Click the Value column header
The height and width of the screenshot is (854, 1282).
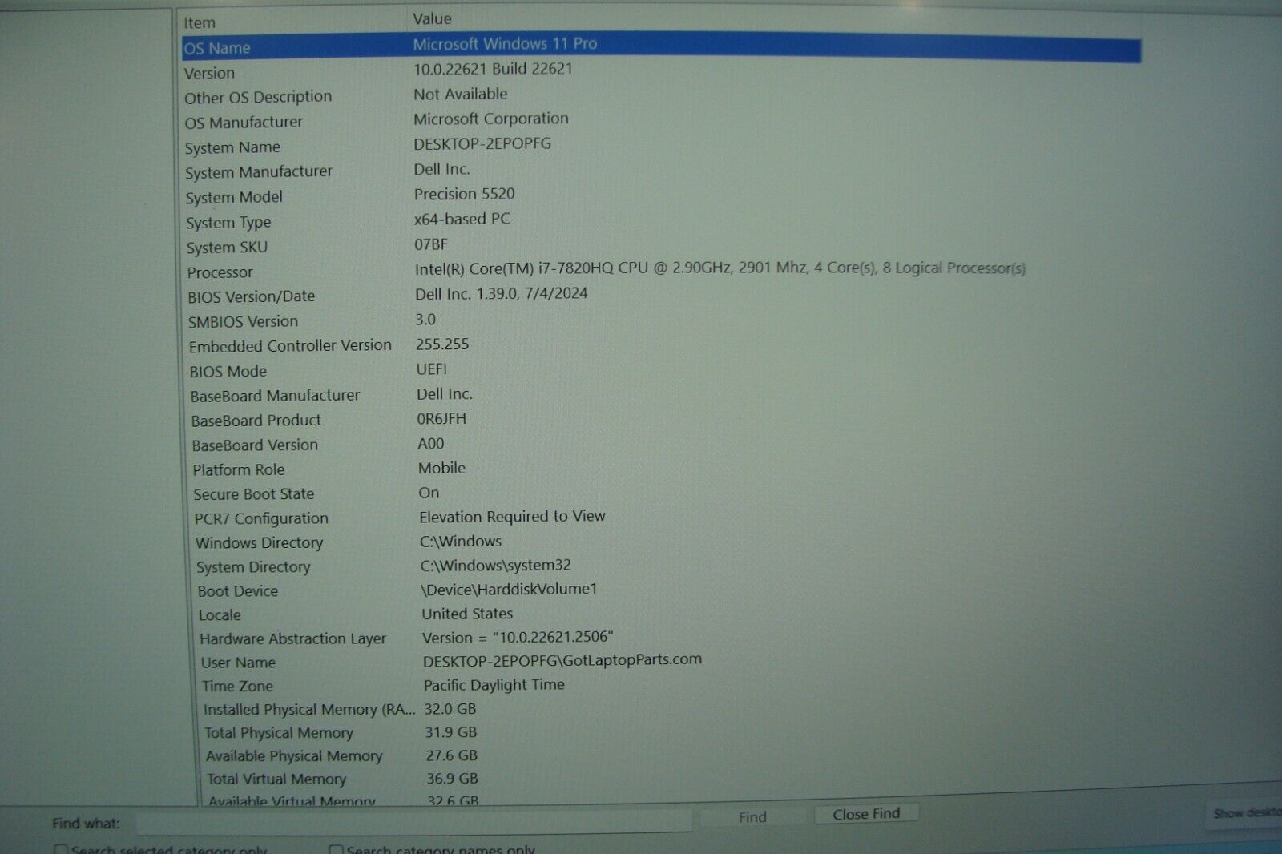(433, 18)
